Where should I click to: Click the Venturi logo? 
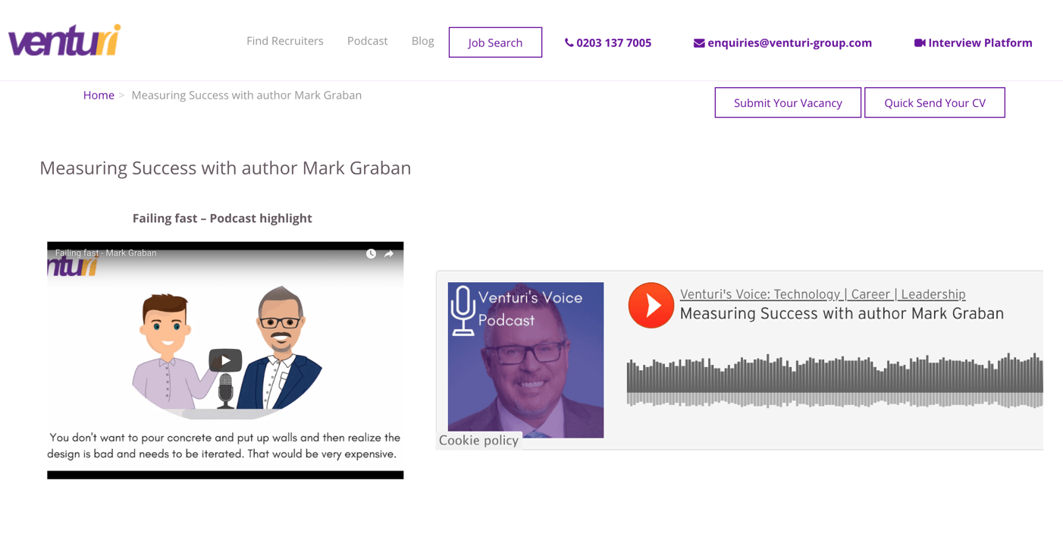pyautogui.click(x=64, y=41)
